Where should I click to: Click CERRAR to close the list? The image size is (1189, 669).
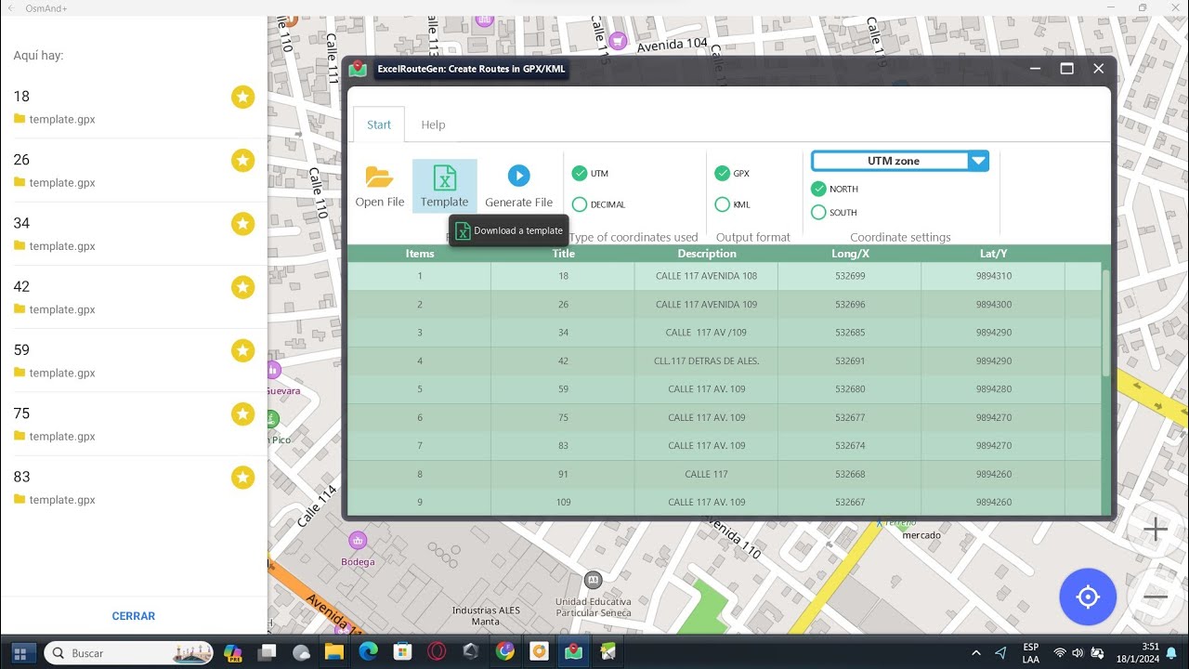coord(134,616)
